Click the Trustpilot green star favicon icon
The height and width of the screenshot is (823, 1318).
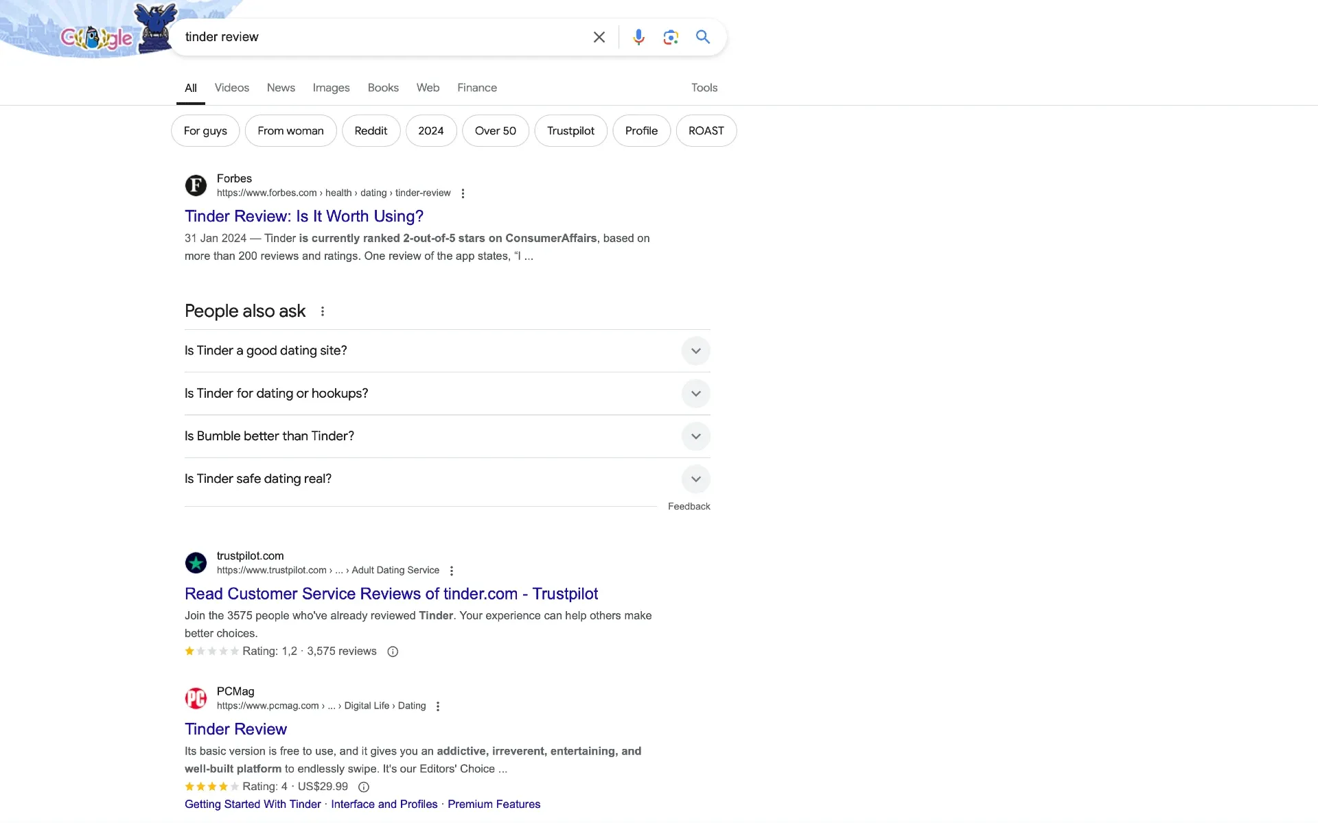click(196, 561)
